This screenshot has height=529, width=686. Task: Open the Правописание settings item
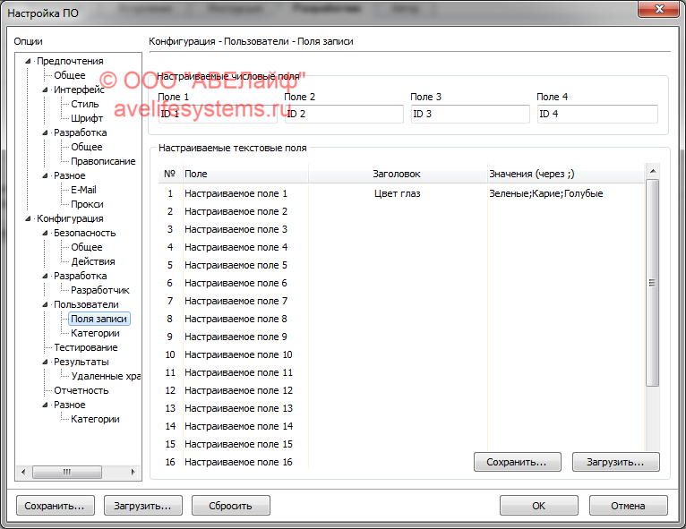(103, 161)
